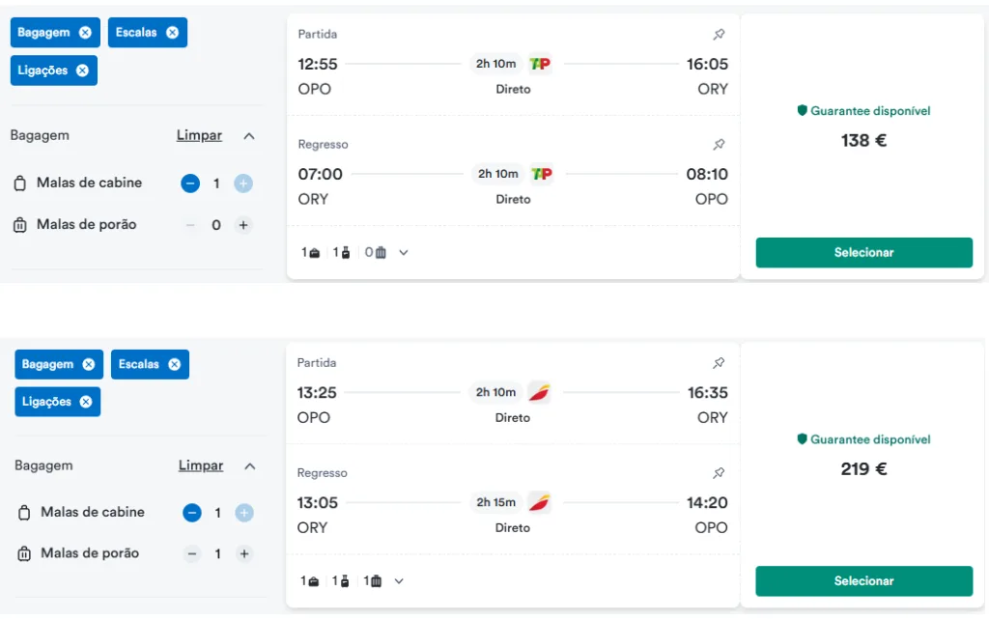Collapse the Bagagem section beside the 219 € result
The image size is (989, 619).
coord(250,466)
